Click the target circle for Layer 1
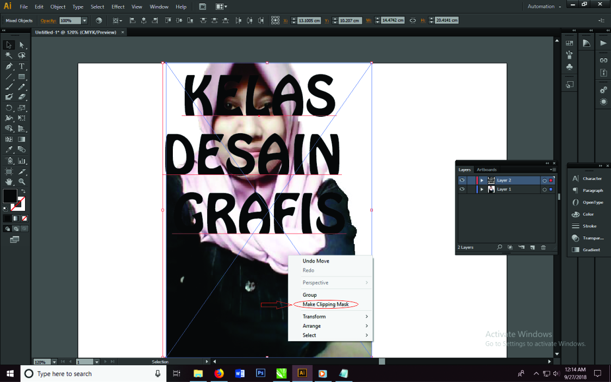 544,190
